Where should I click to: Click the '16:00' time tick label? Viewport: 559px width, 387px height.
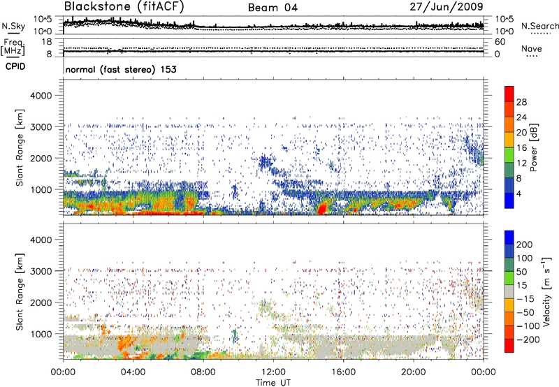tap(343, 372)
